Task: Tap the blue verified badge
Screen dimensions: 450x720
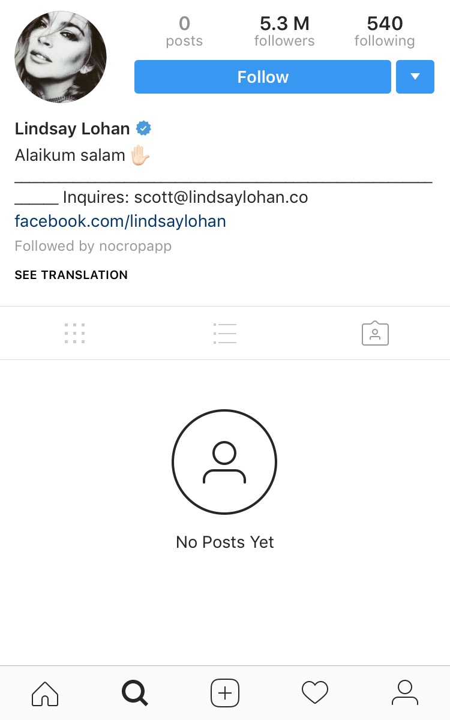Action: click(x=143, y=128)
